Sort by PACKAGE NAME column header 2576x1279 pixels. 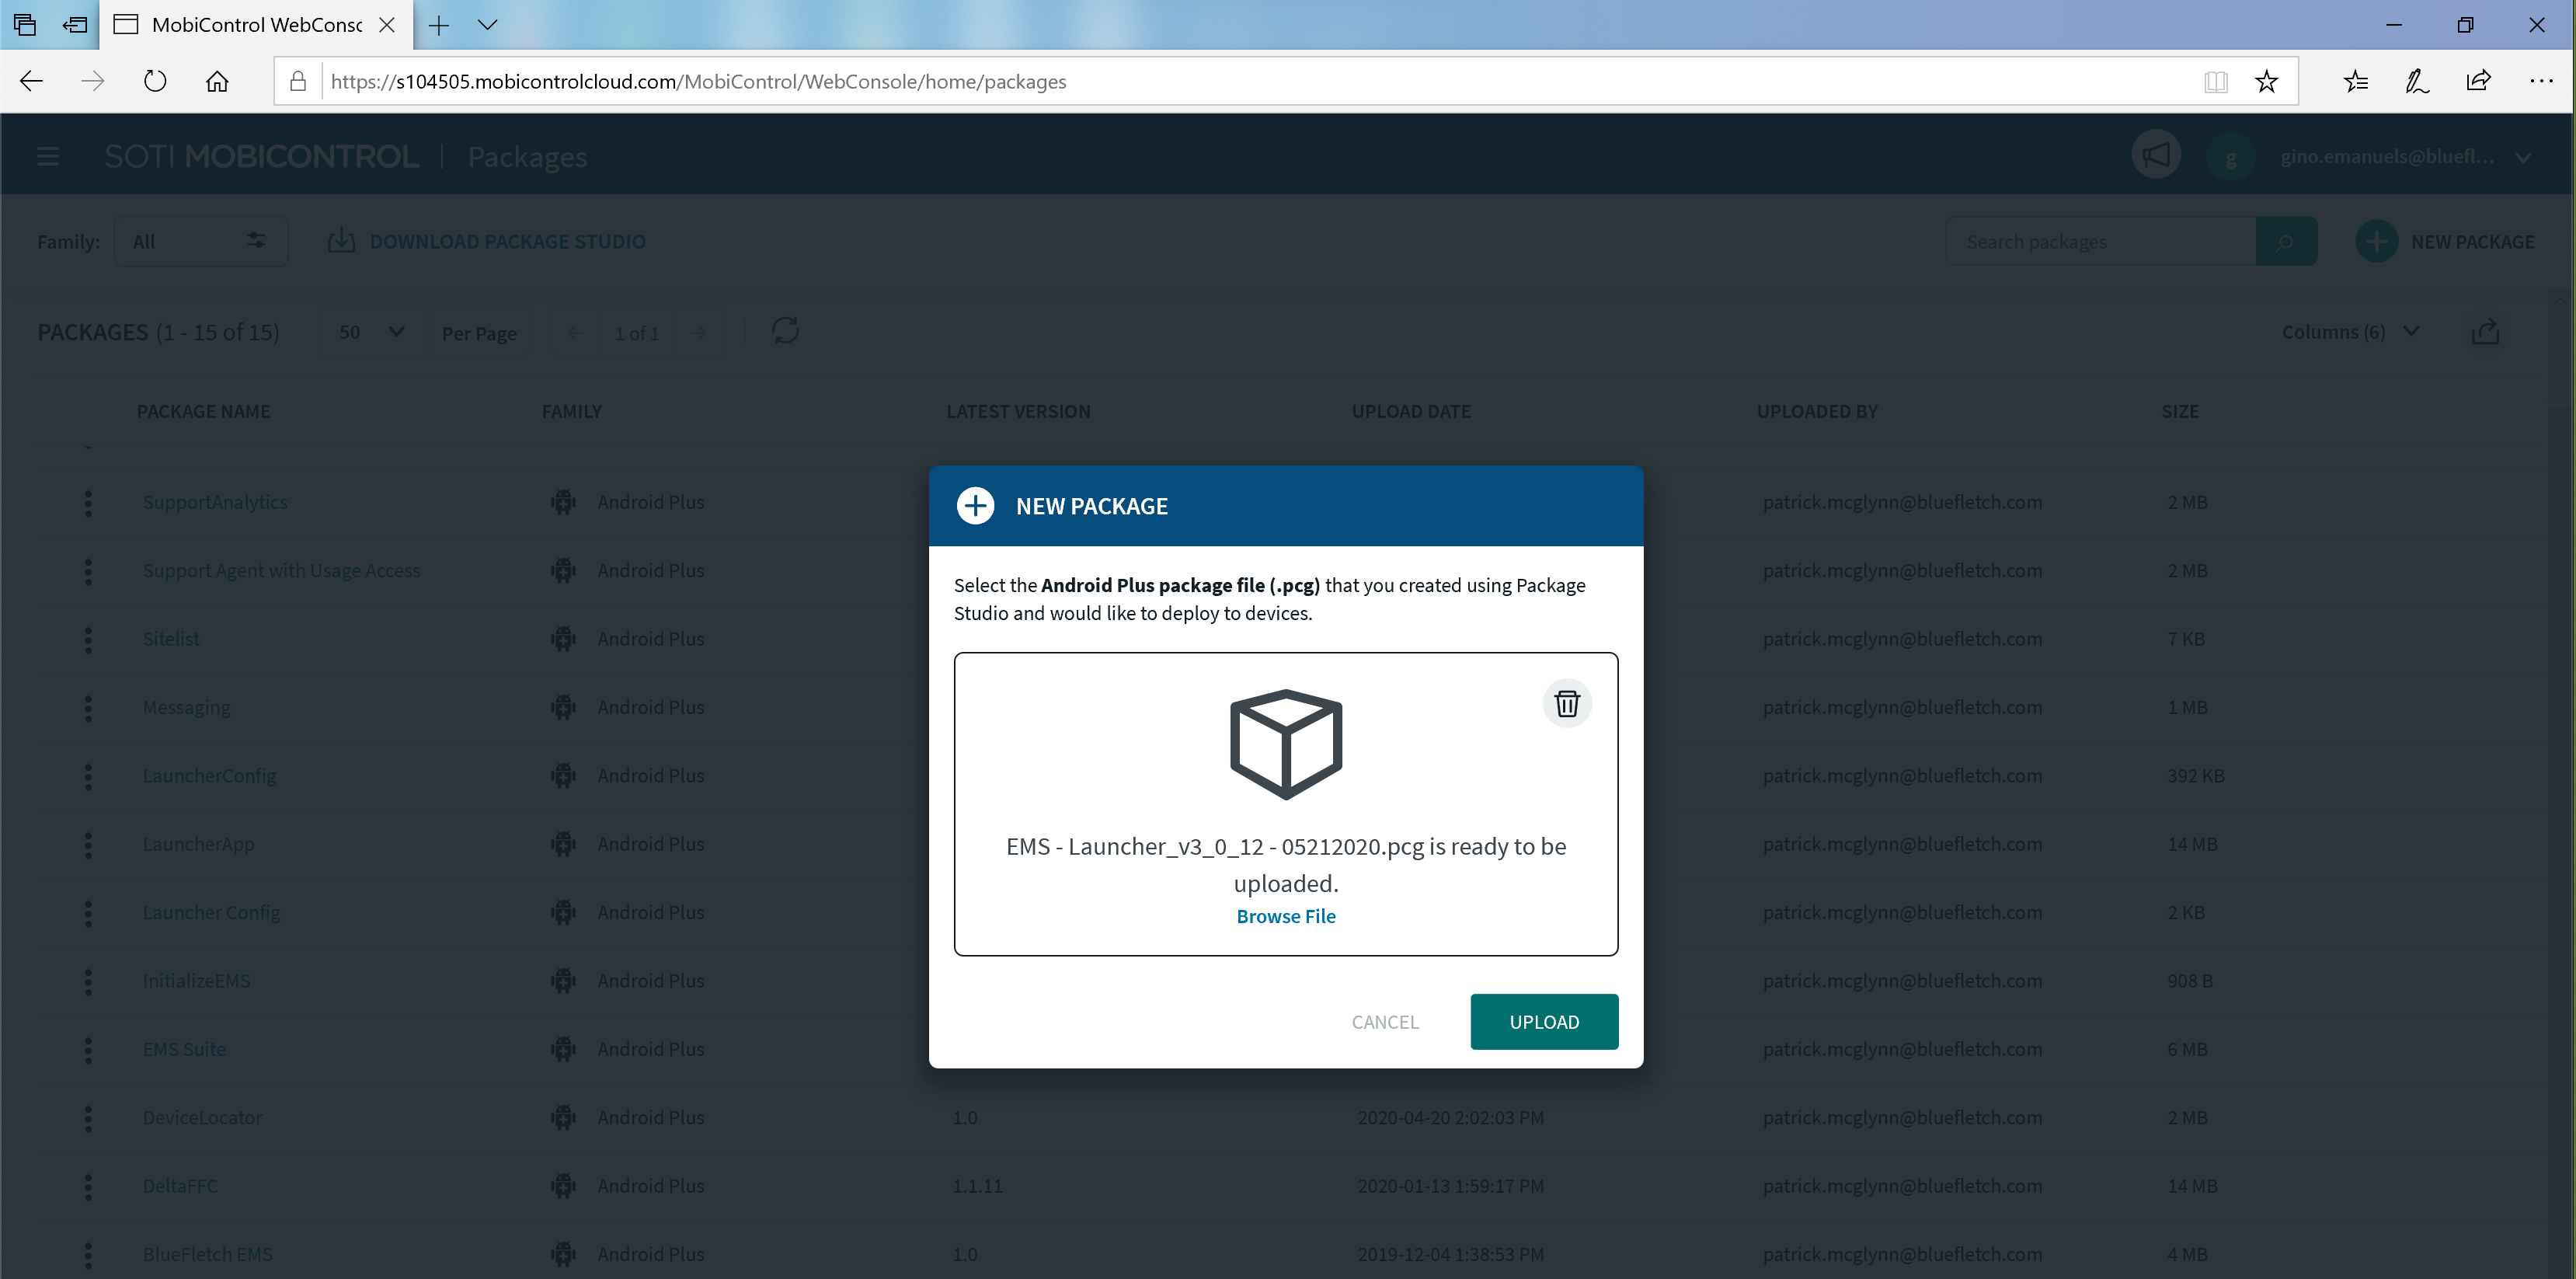coord(203,411)
